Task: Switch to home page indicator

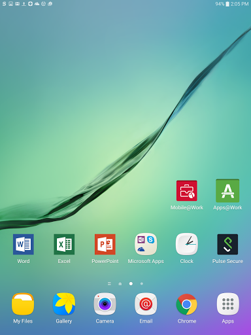Action: 120,284
